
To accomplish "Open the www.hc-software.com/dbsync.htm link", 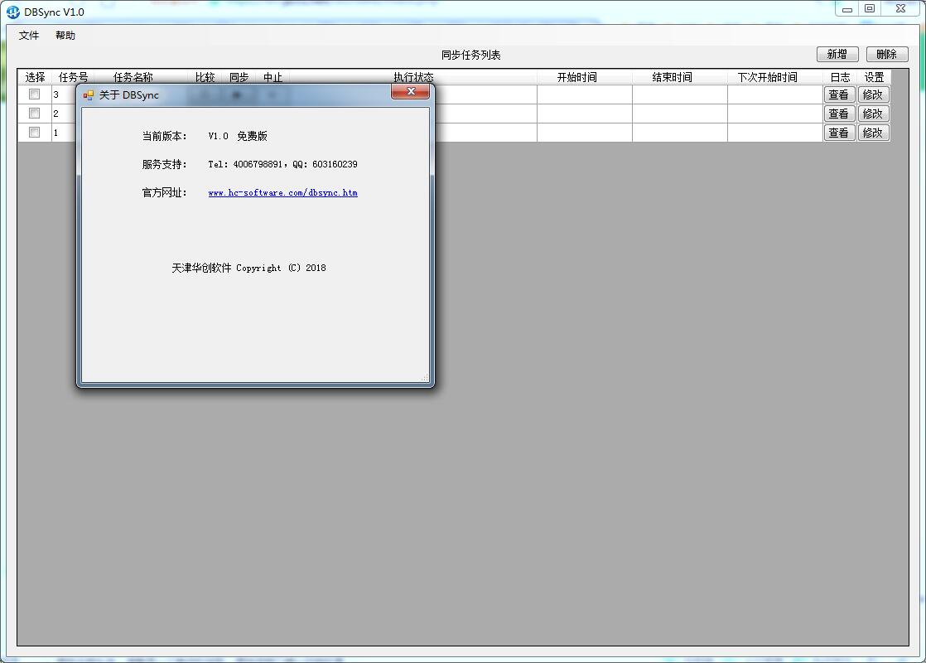I will [282, 192].
